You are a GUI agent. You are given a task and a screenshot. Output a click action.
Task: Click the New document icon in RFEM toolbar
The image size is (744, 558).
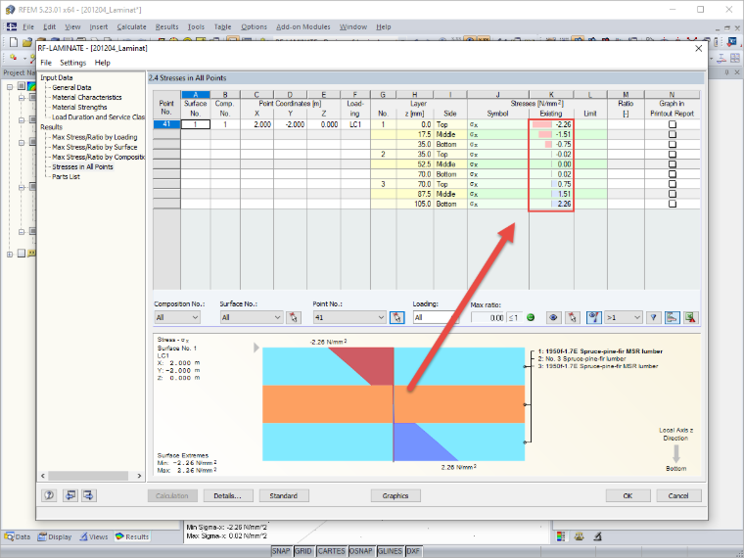(x=14, y=42)
